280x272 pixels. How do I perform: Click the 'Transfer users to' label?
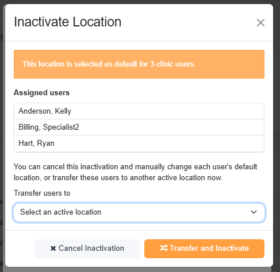(x=42, y=193)
